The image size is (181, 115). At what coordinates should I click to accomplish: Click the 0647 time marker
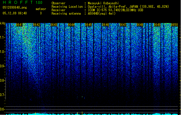123,25
